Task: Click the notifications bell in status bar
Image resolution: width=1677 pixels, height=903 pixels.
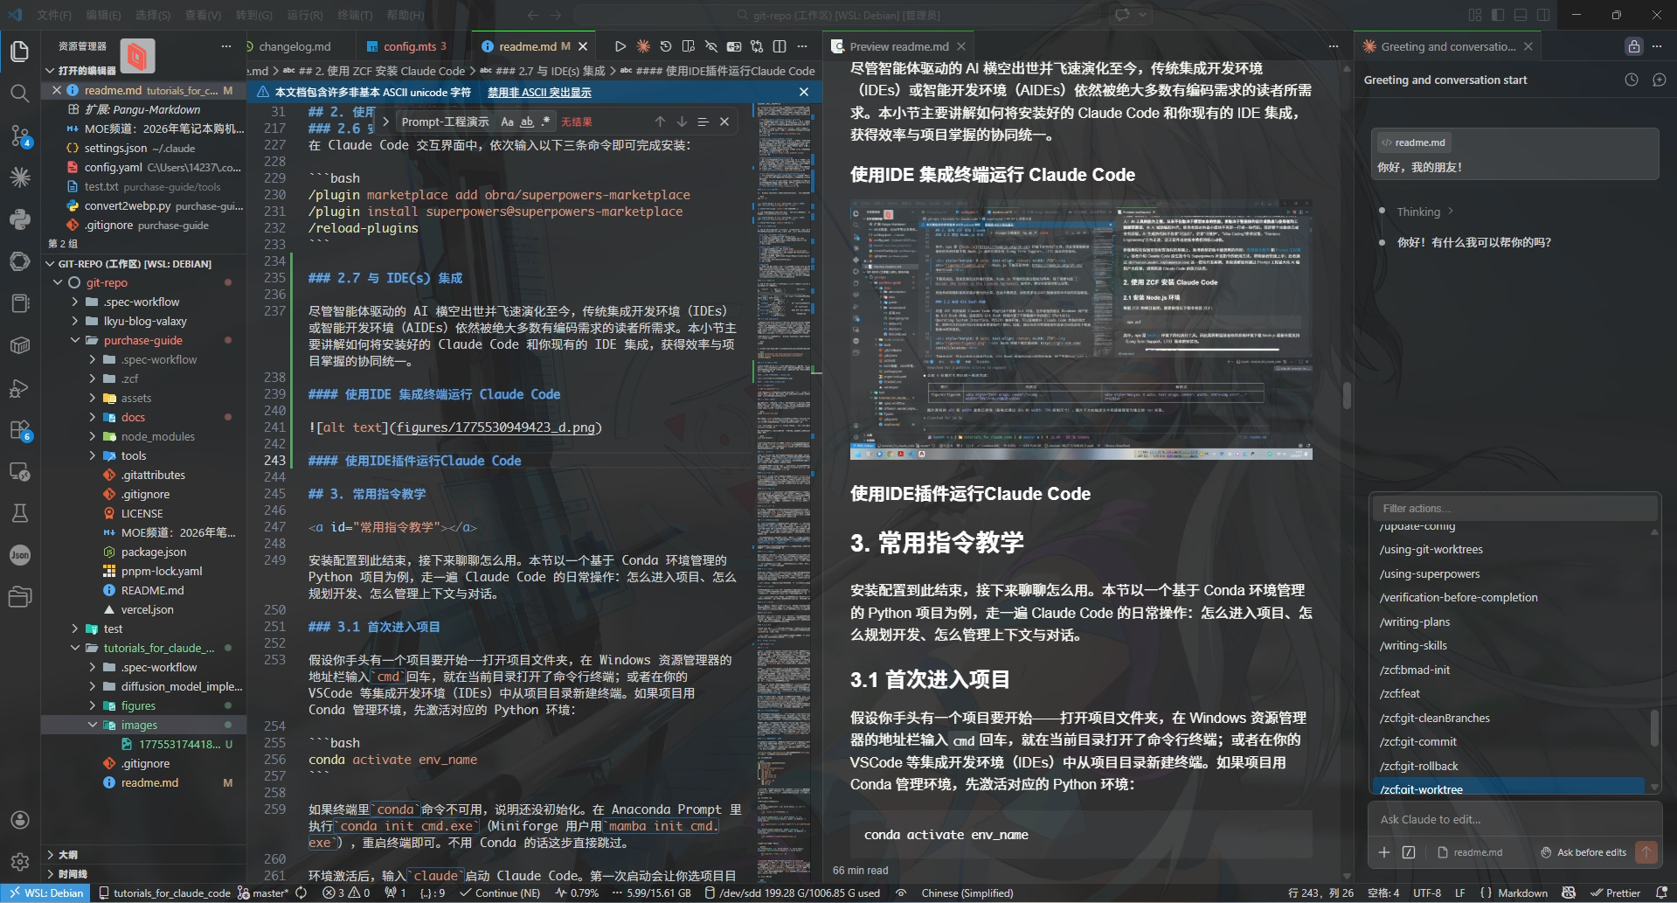Action: (1661, 893)
